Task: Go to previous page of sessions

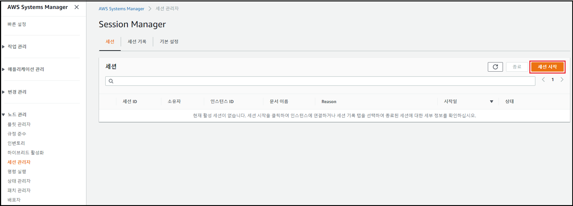Action: point(543,80)
